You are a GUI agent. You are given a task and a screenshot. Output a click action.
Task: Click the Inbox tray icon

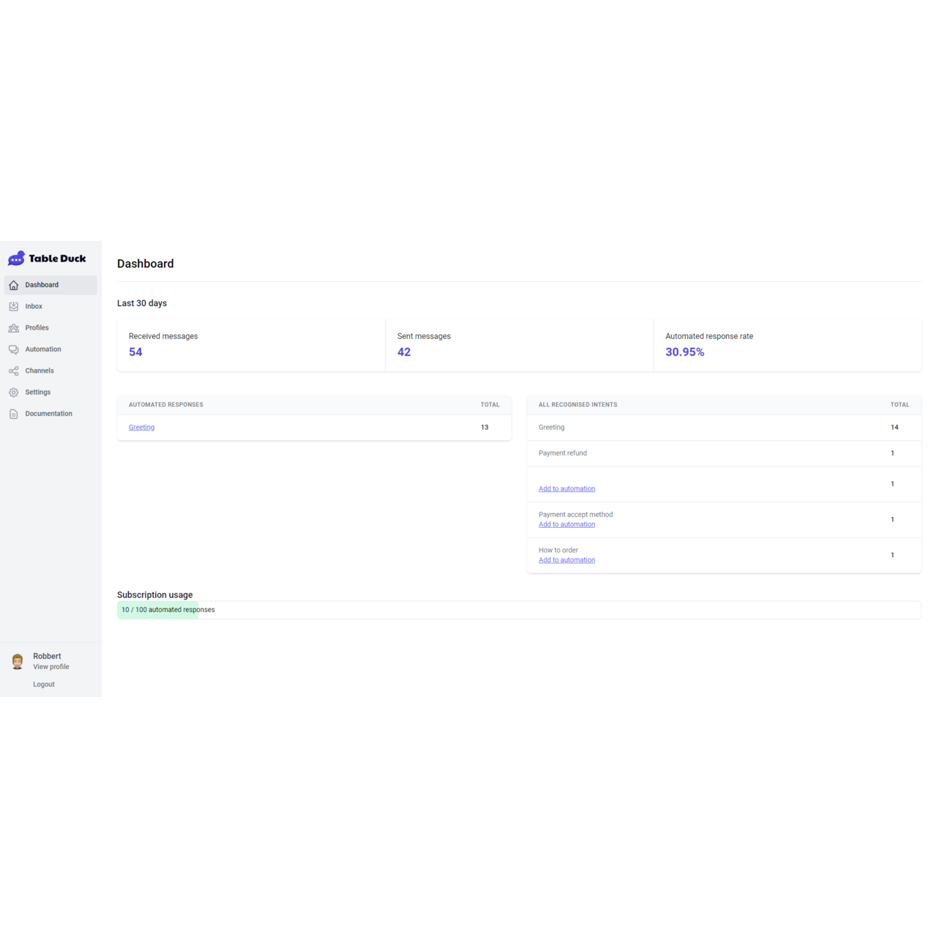pyautogui.click(x=14, y=307)
